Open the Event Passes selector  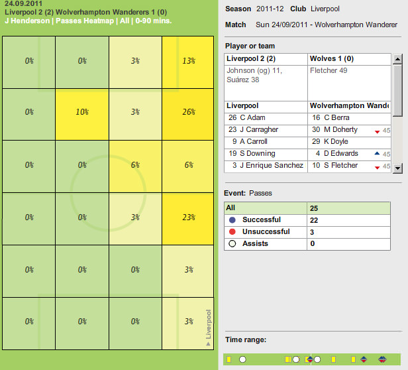point(260,193)
